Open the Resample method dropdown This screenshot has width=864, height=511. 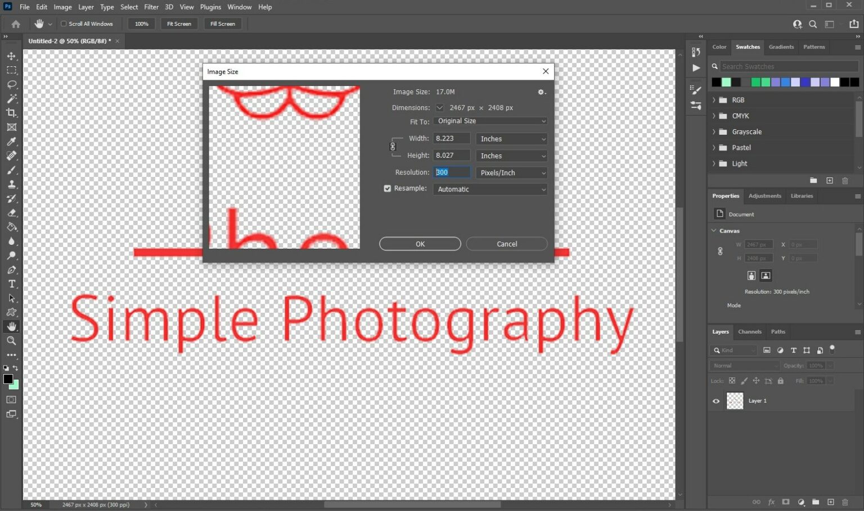490,189
